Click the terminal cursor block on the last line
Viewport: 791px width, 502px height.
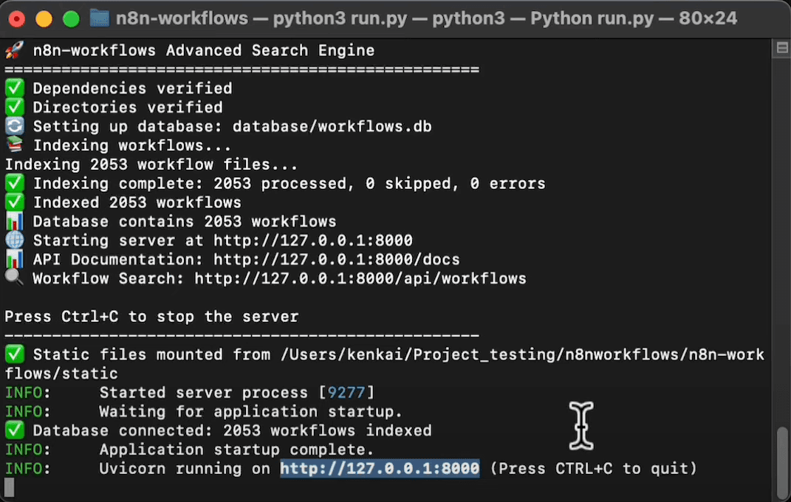pos(10,487)
